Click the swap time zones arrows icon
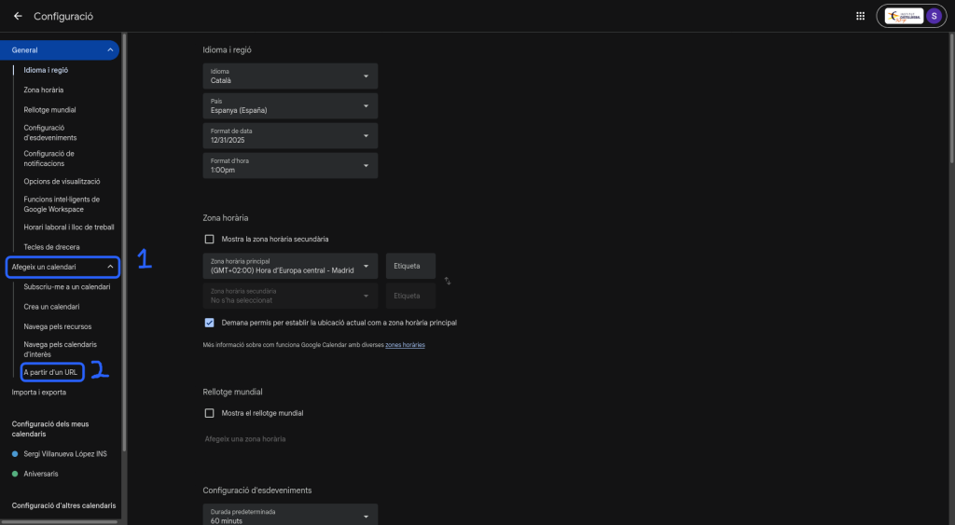This screenshot has height=525, width=955. click(x=448, y=281)
